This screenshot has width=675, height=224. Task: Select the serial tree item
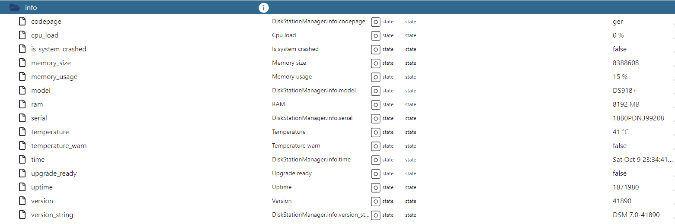tap(39, 118)
